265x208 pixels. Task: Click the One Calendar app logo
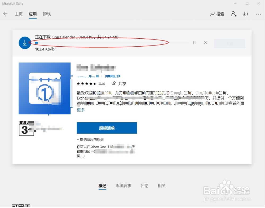[x=45, y=88]
